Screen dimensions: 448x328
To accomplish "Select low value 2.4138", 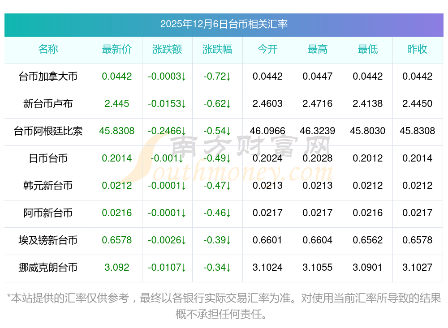I will [368, 104].
